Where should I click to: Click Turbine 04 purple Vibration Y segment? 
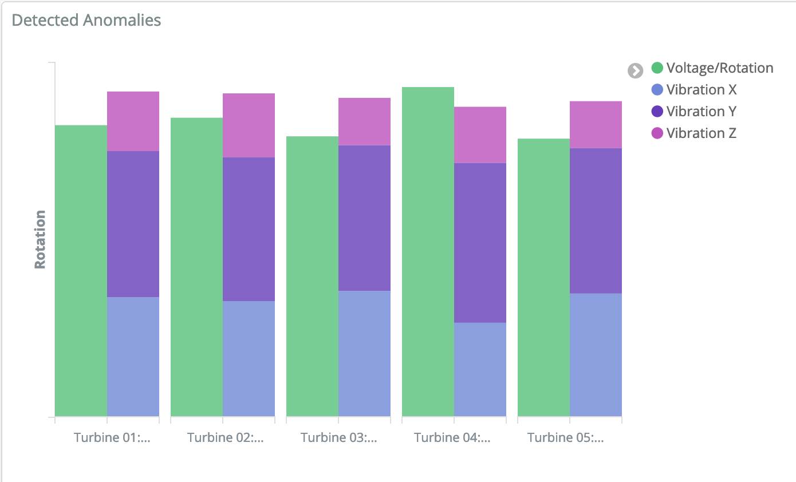[480, 243]
